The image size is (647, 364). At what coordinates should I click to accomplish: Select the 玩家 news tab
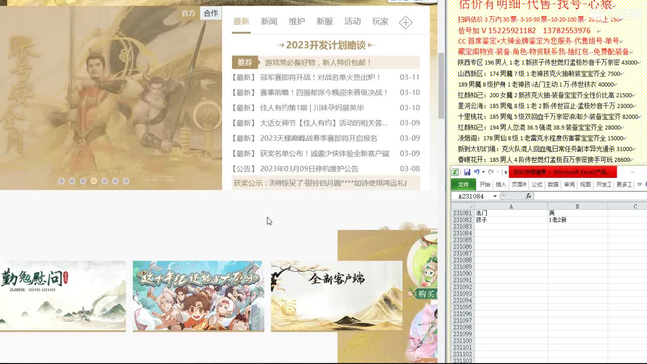coord(380,21)
